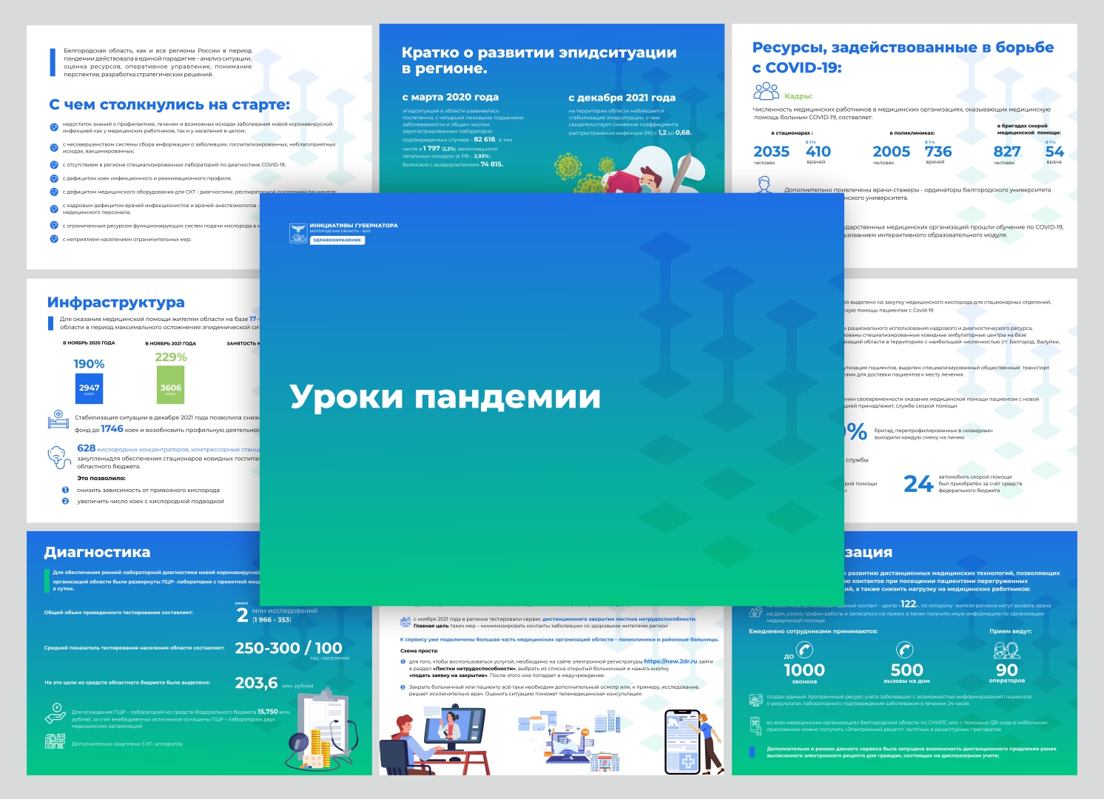The image size is (1104, 799).
Task: Select the icon beside 'создан единый программный ресурс'
Action: coord(755,700)
